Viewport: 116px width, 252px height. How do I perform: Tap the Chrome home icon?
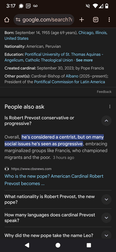click(x=7, y=20)
